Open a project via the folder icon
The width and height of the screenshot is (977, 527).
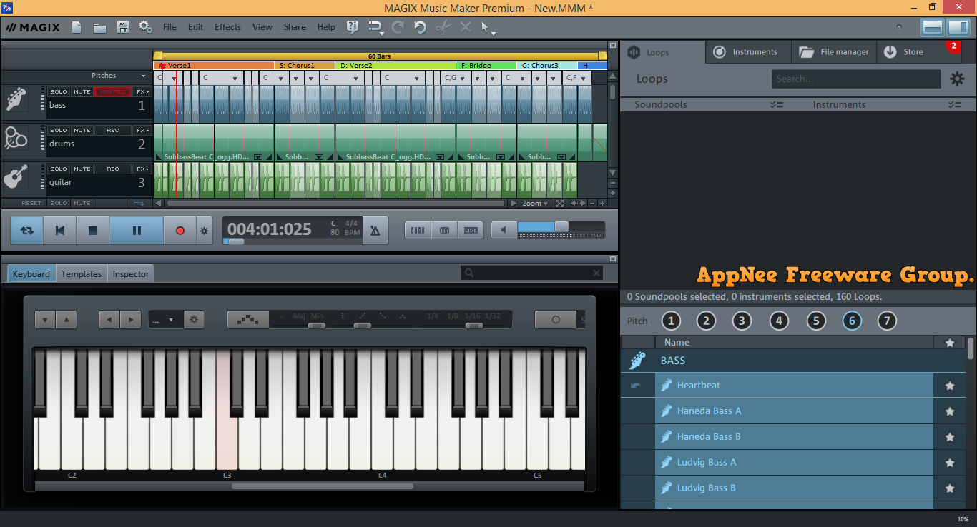[99, 27]
